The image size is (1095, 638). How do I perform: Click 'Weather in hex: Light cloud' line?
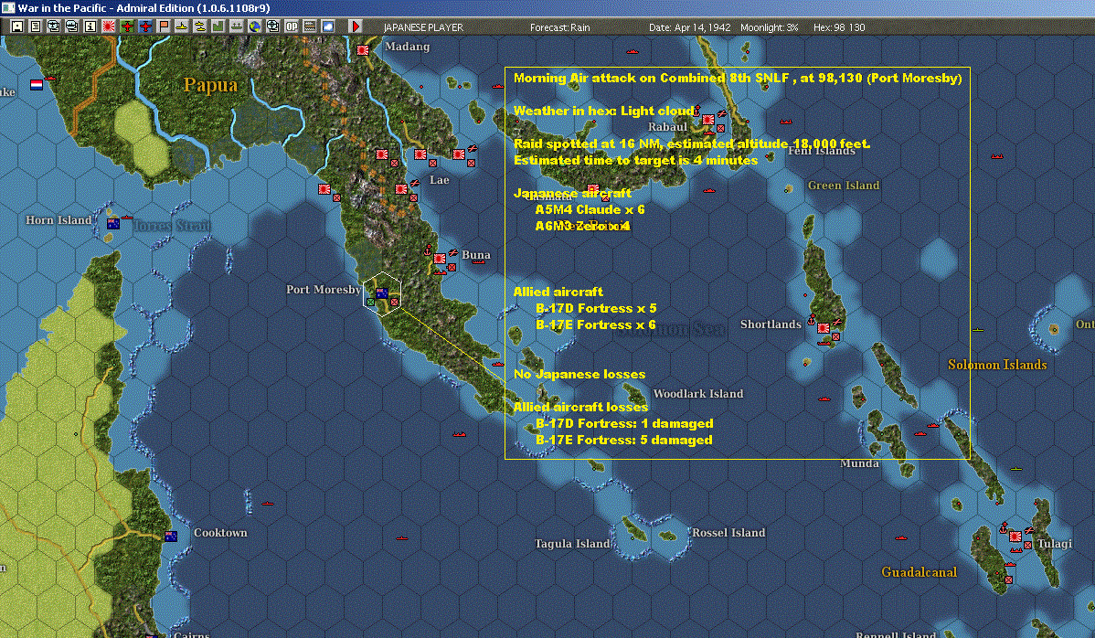click(x=605, y=111)
